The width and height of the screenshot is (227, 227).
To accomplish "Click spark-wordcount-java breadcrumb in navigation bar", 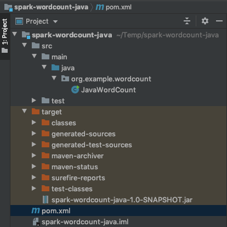I will coord(51,7).
